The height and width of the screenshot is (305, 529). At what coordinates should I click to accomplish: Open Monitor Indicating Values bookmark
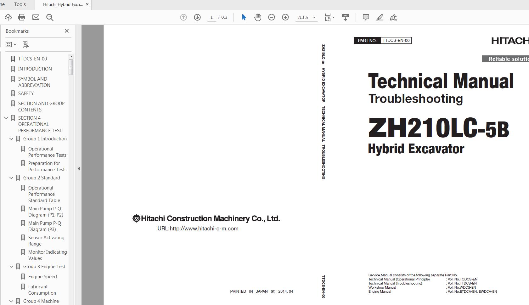tap(48, 255)
